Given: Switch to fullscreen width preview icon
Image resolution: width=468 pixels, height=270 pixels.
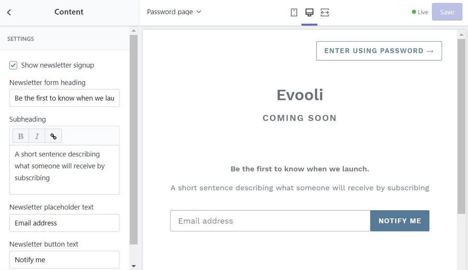Looking at the screenshot, I should pyautogui.click(x=325, y=12).
